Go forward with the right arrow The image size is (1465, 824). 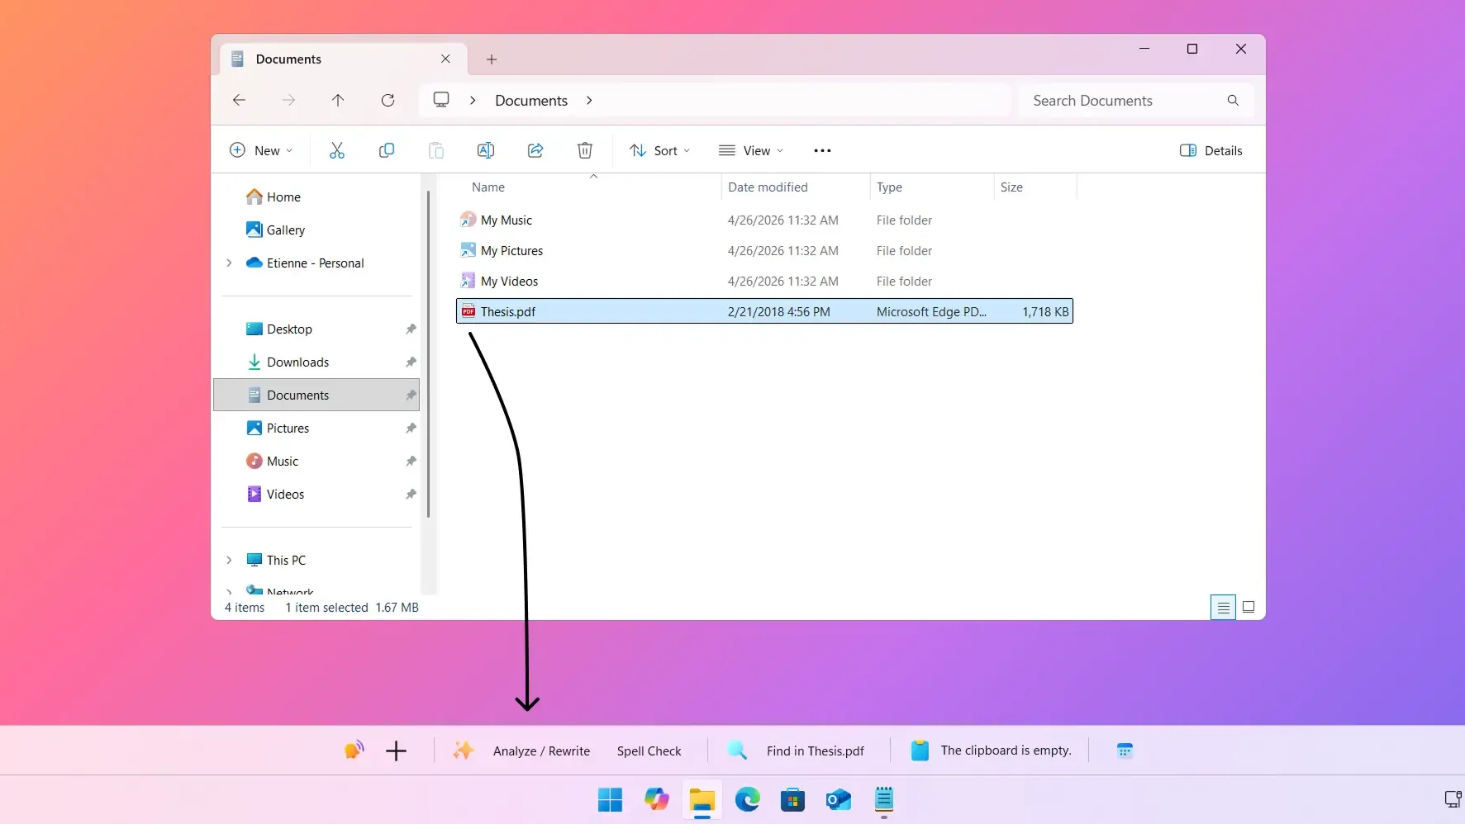click(288, 100)
